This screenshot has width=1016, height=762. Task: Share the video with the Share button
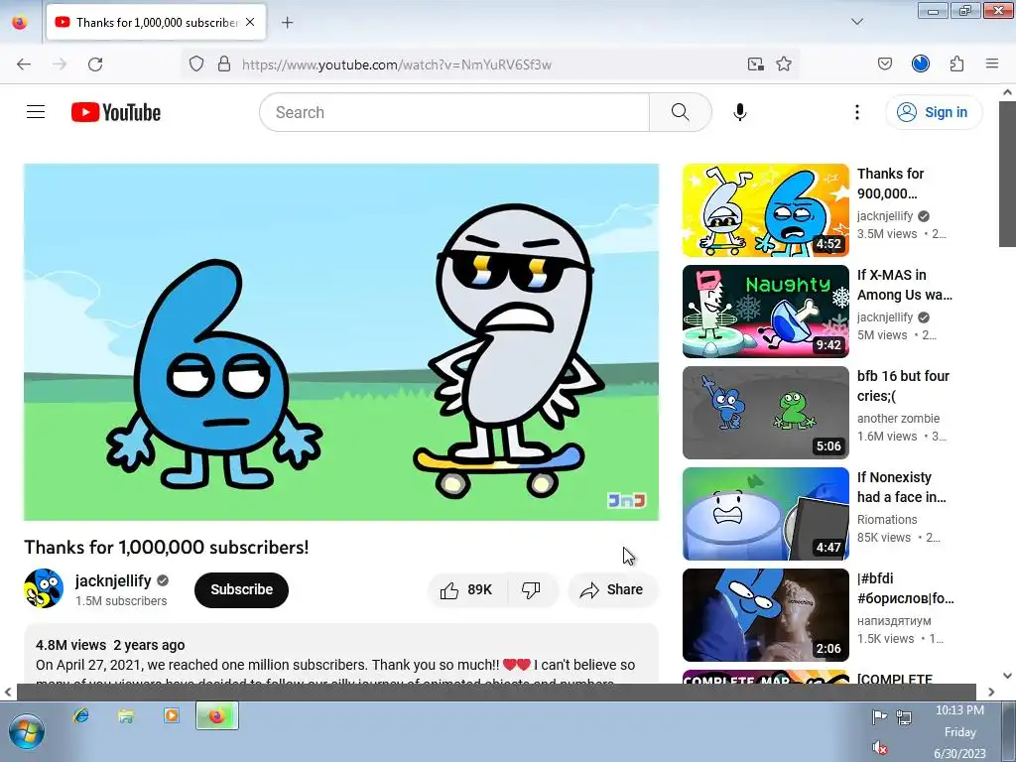pos(612,589)
